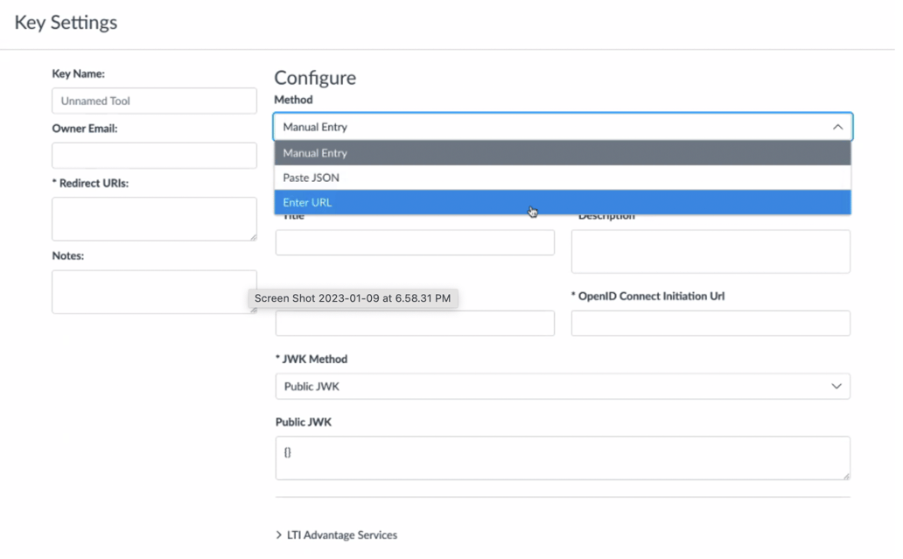
Task: Click the Title input field
Action: click(x=415, y=242)
